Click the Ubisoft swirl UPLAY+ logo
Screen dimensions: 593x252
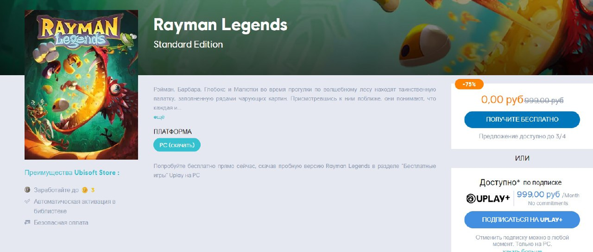click(488, 199)
